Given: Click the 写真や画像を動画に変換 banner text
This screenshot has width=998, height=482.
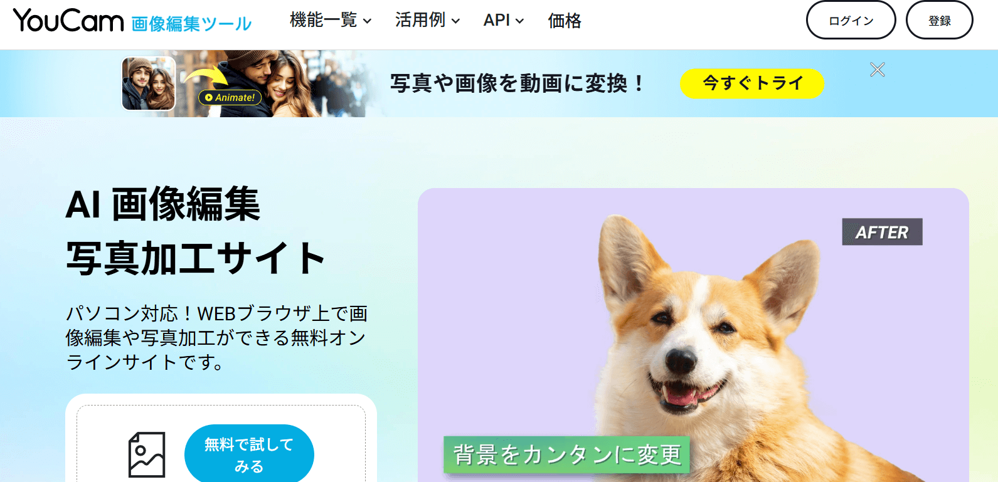Looking at the screenshot, I should click(x=517, y=83).
